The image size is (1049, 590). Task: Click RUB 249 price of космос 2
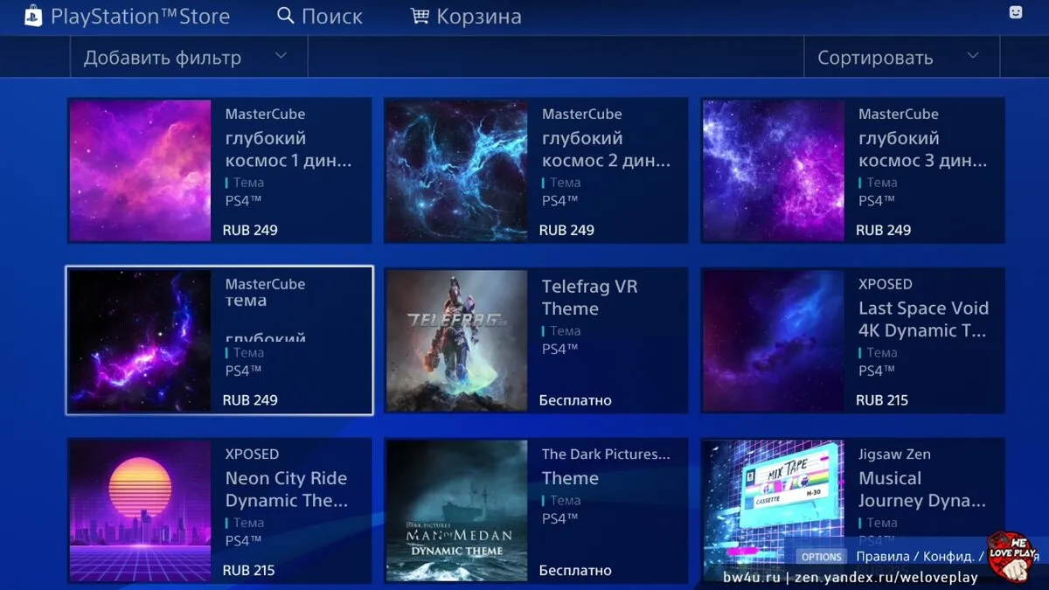(566, 230)
